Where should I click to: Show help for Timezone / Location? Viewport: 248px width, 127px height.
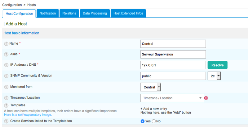(6, 98)
